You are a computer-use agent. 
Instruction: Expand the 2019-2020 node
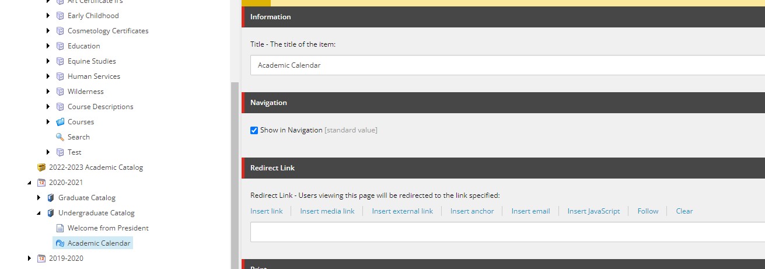click(30, 258)
